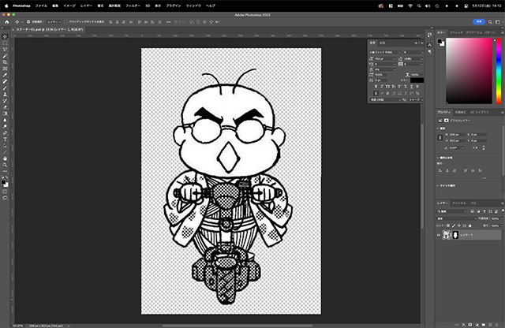Hide レイヤー 1 with the eye icon
This screenshot has width=505, height=328.
click(x=440, y=235)
